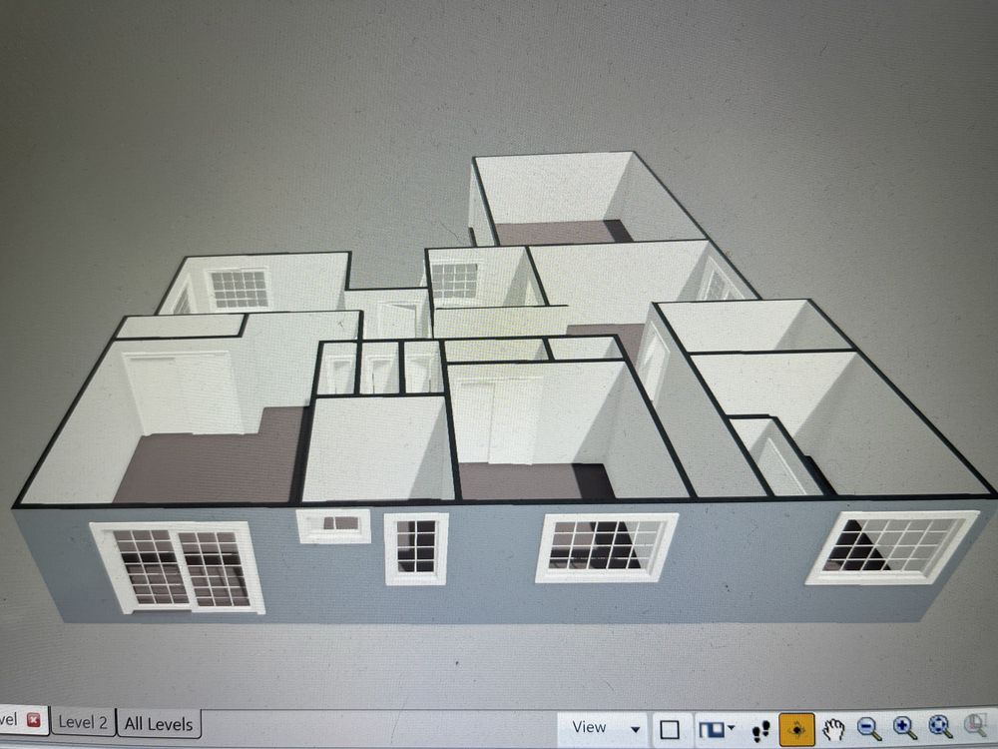Select the middle large front wall window

pyautogui.click(x=605, y=547)
